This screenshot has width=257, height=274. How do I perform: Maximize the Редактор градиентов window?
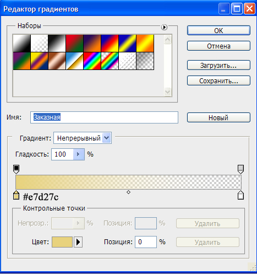pyautogui.click(x=237, y=9)
